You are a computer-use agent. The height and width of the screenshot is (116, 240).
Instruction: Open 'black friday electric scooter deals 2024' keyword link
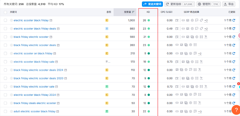pyautogui.click(x=38, y=70)
